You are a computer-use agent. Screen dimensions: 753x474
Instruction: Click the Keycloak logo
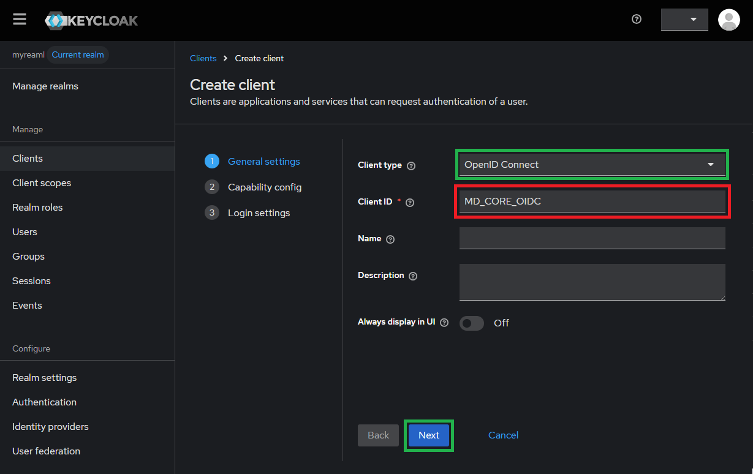pos(91,21)
